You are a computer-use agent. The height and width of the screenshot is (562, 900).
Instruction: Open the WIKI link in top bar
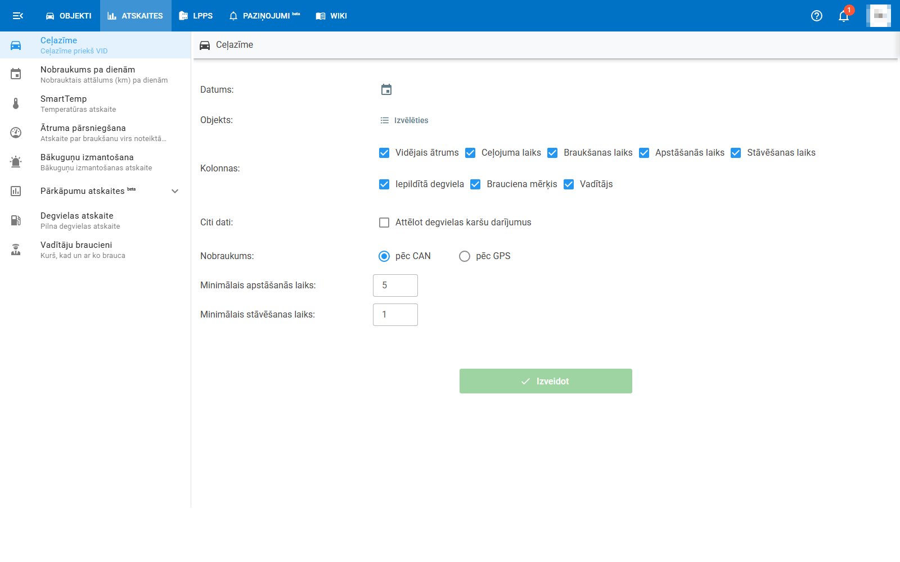[331, 16]
